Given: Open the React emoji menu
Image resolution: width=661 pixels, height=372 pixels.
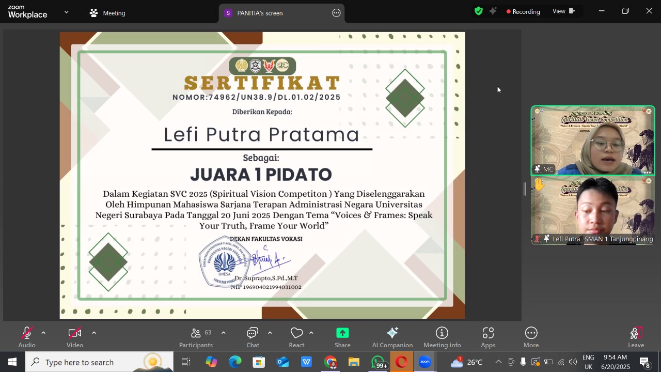Looking at the screenshot, I should (x=296, y=337).
